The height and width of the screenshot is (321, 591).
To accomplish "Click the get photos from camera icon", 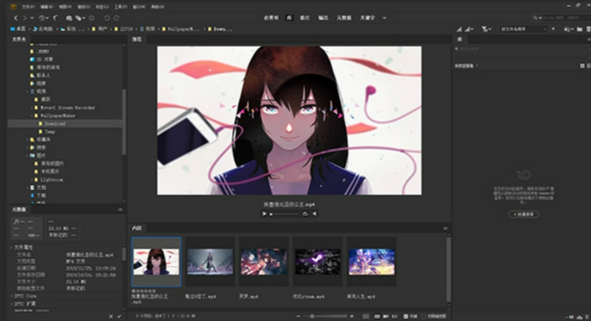I will point(69,17).
